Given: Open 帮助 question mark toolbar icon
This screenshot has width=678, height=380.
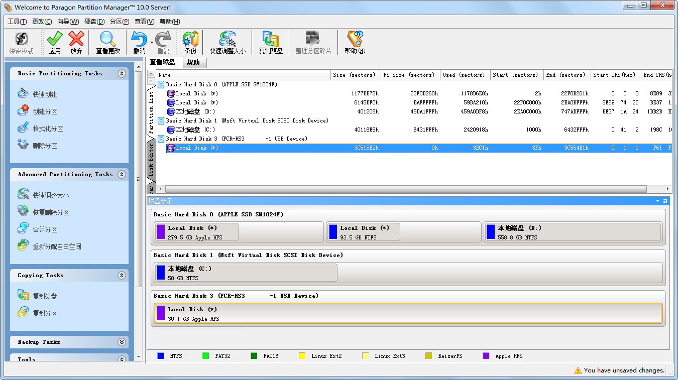Looking at the screenshot, I should tap(355, 39).
